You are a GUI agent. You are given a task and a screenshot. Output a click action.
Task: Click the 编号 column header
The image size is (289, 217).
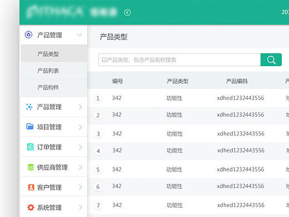tap(117, 81)
